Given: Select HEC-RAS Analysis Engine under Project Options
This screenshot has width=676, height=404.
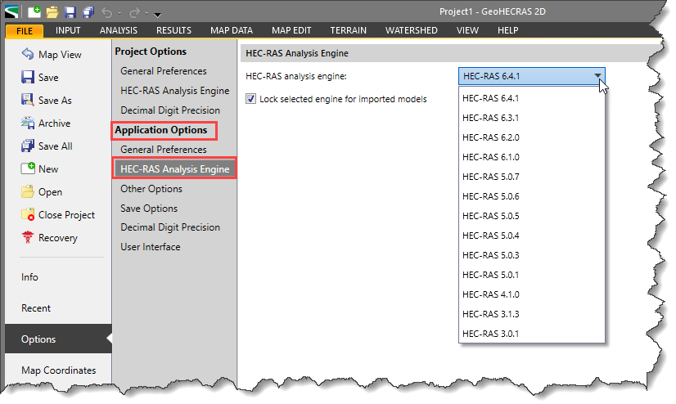Looking at the screenshot, I should pyautogui.click(x=174, y=91).
